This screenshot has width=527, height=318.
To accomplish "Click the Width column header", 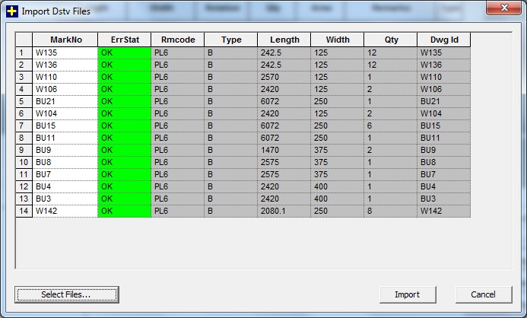I will coord(337,40).
